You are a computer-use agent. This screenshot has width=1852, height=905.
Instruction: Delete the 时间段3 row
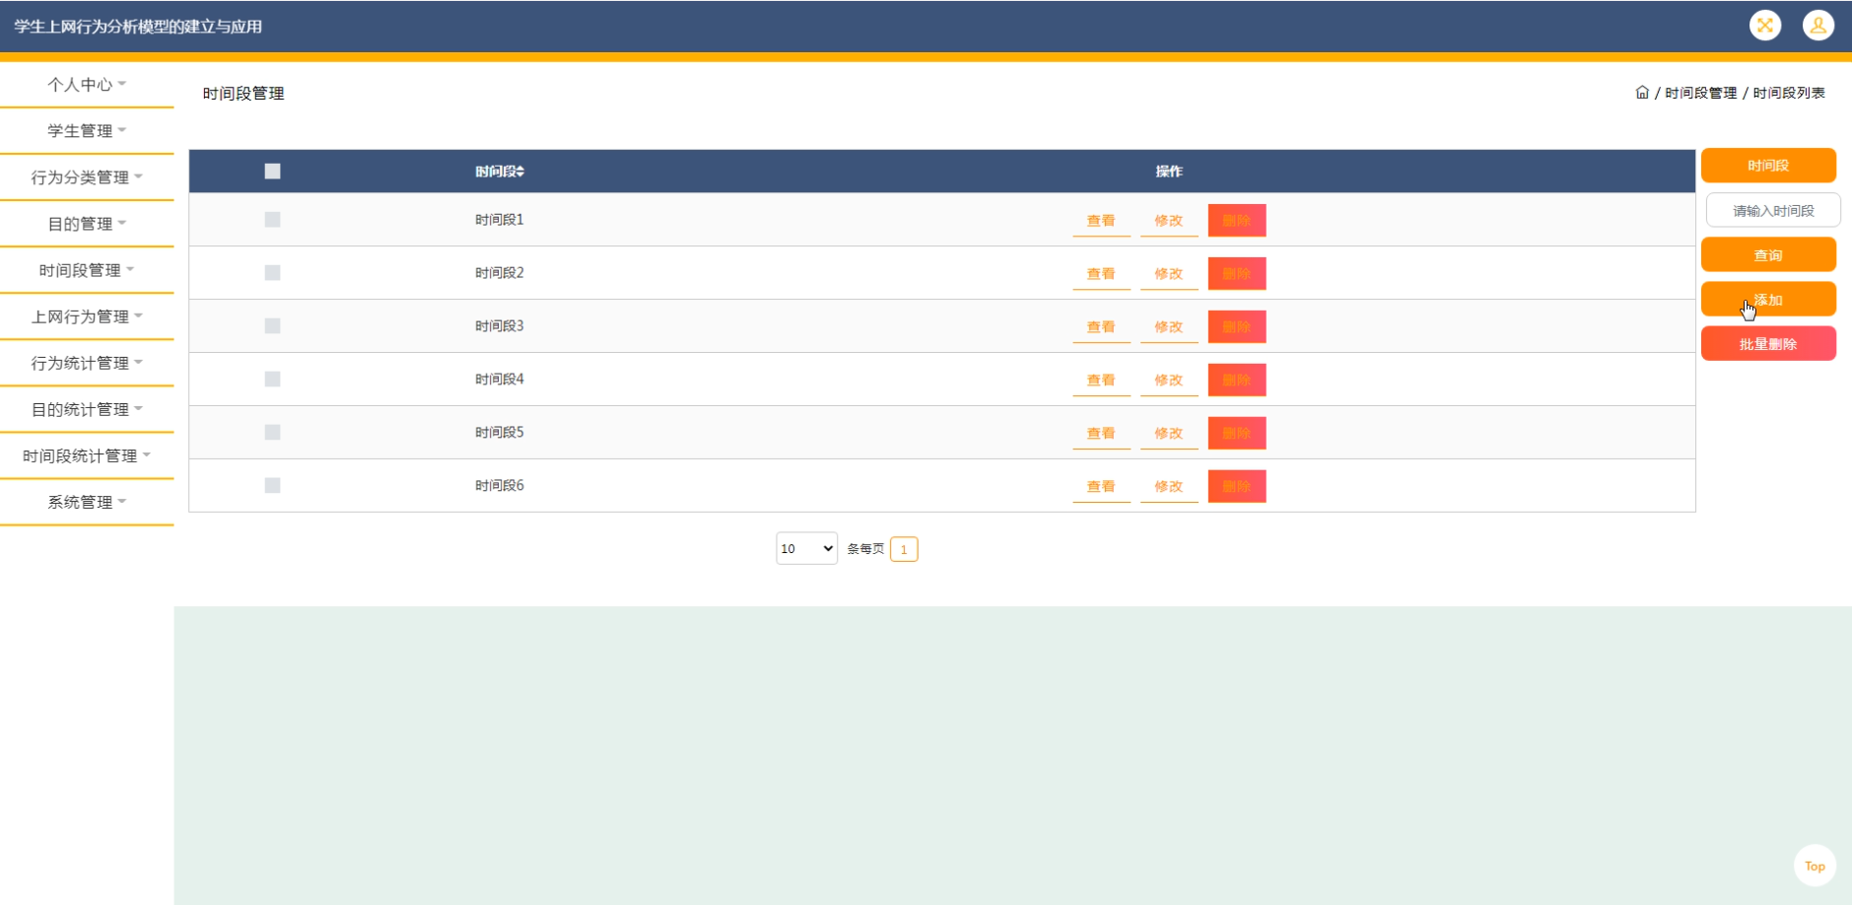point(1237,327)
